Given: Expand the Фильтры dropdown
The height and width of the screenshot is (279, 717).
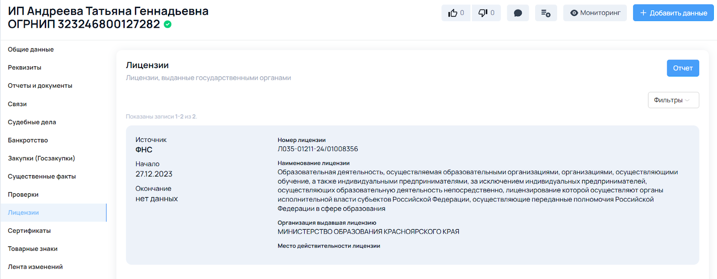Looking at the screenshot, I should pos(673,100).
